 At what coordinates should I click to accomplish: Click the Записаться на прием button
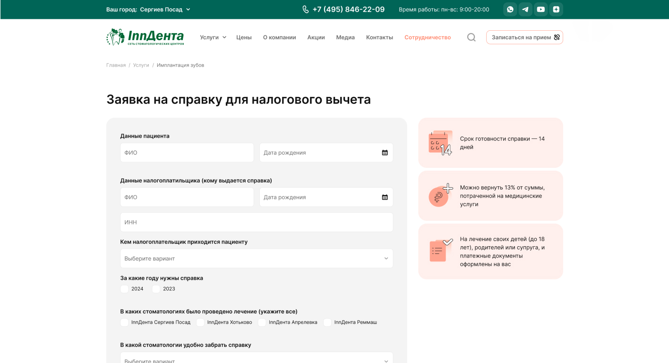point(524,37)
